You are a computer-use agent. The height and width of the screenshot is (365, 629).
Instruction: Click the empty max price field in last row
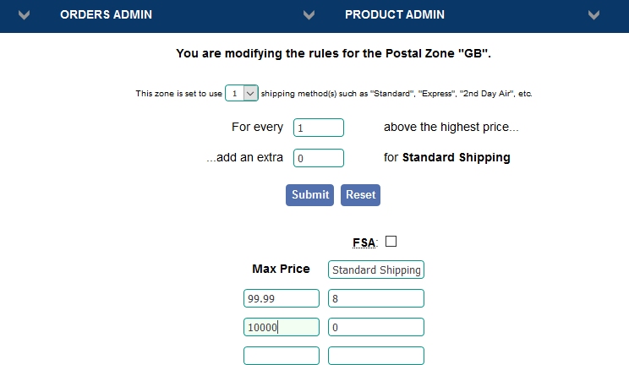tap(281, 356)
